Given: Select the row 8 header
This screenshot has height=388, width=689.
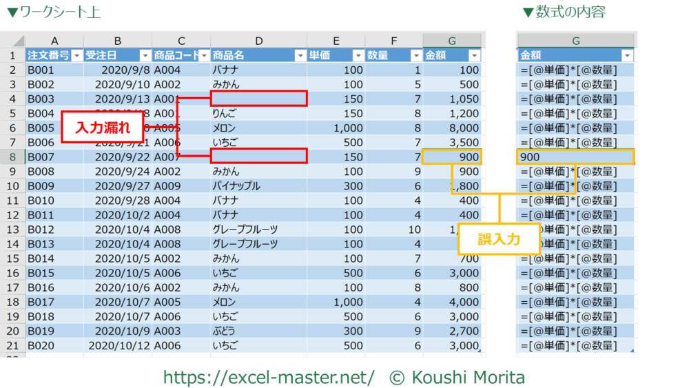Looking at the screenshot, I should (12, 157).
